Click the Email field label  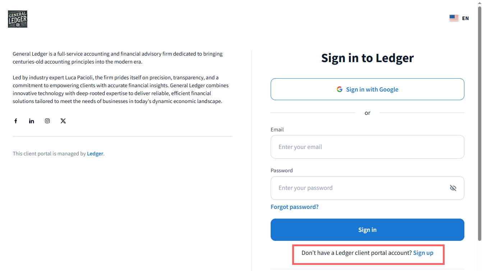277,130
